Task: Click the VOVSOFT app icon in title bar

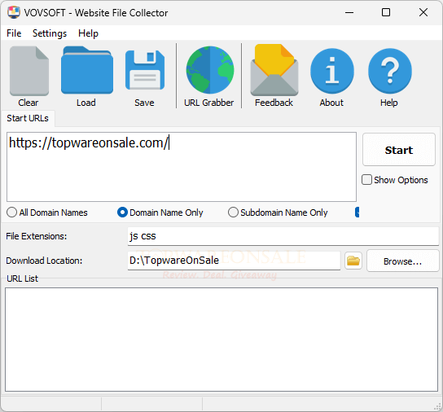Action: [x=14, y=12]
